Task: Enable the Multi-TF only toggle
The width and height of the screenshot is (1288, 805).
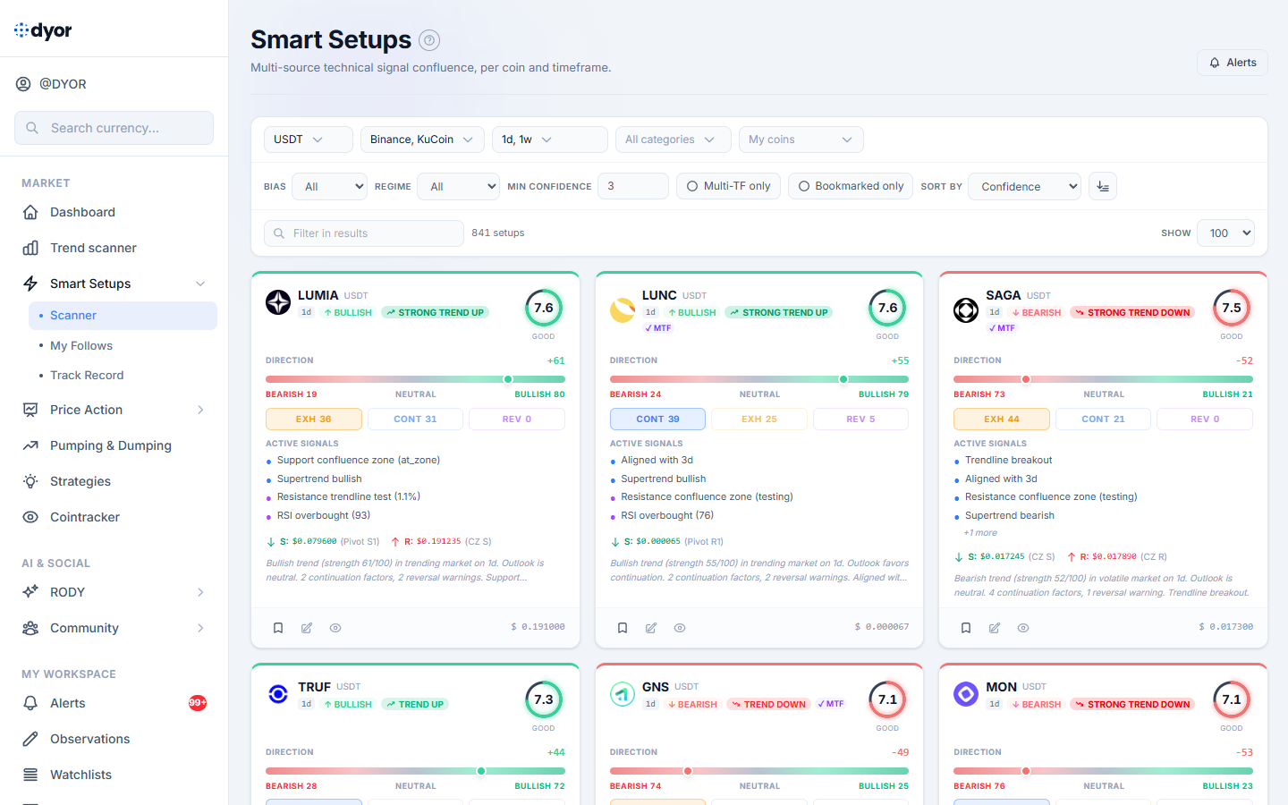Action: 728,186
